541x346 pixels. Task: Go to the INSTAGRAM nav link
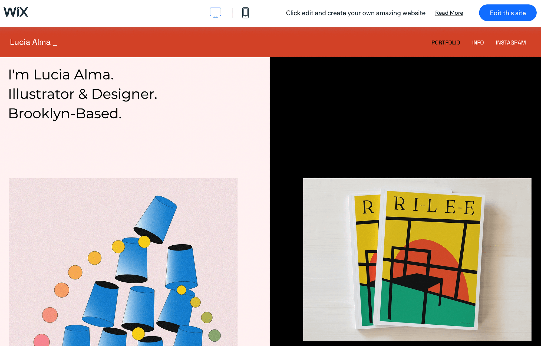tap(510, 42)
